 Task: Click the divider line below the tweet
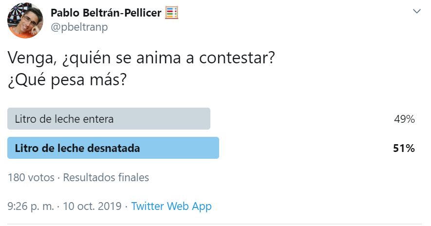pos(215,224)
